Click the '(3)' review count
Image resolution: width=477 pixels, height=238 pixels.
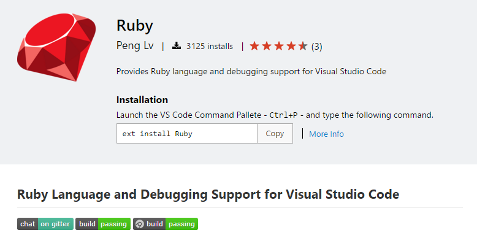317,47
